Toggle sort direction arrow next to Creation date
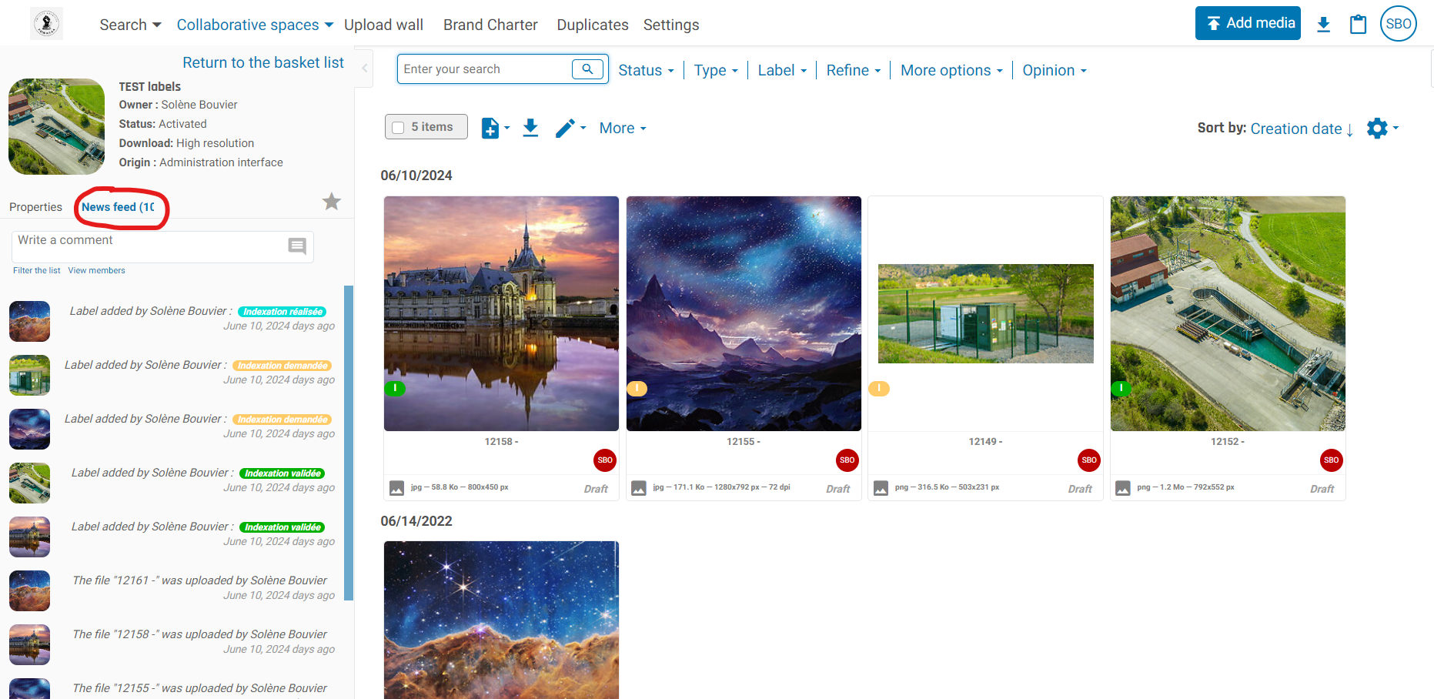The image size is (1434, 699). (x=1350, y=129)
